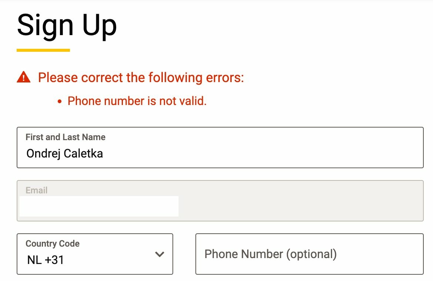433x281 pixels.
Task: Expand the Country Code chevron arrow
Action: point(160,254)
